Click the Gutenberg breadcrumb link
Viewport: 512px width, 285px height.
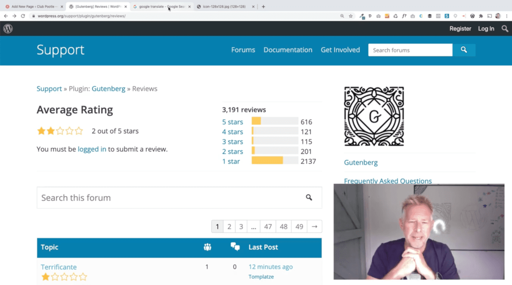pyautogui.click(x=108, y=89)
